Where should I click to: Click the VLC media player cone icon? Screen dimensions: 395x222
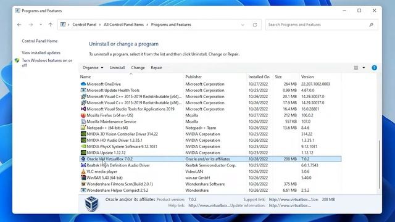[x=83, y=171]
